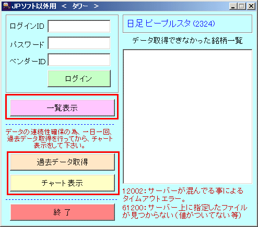Click the title bar application icon
The image size is (258, 227).
click(7, 6)
